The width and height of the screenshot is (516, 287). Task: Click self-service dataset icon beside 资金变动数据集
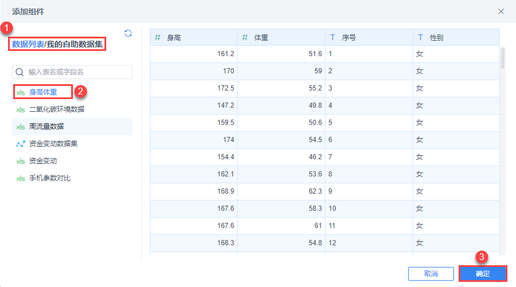21,144
